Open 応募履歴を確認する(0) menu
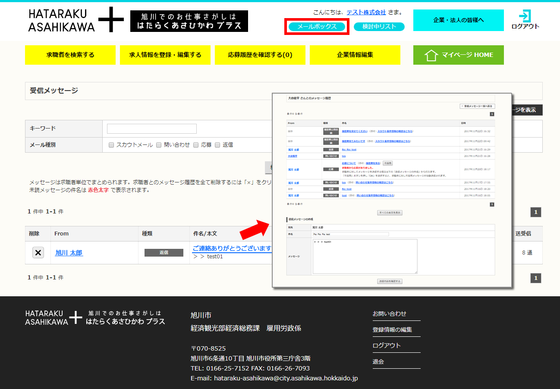 [260, 55]
